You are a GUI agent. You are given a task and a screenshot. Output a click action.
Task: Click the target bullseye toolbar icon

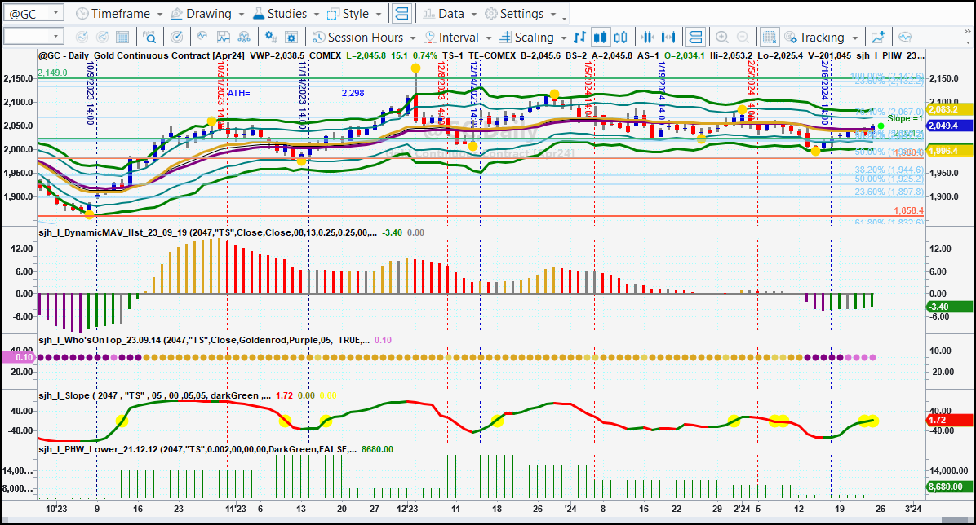click(177, 37)
